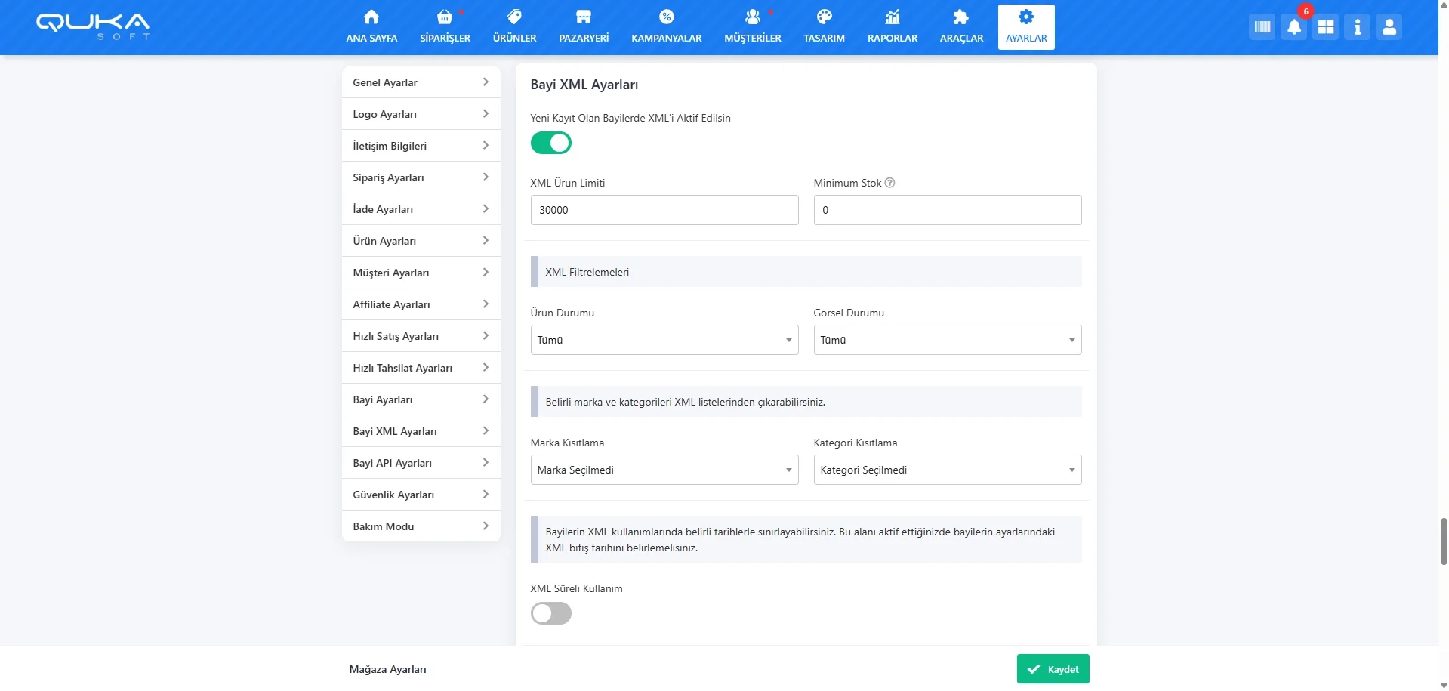Screen dimensions: 1449x691
Task: Disable XML for newly registered dealers toggle
Action: 550,143
